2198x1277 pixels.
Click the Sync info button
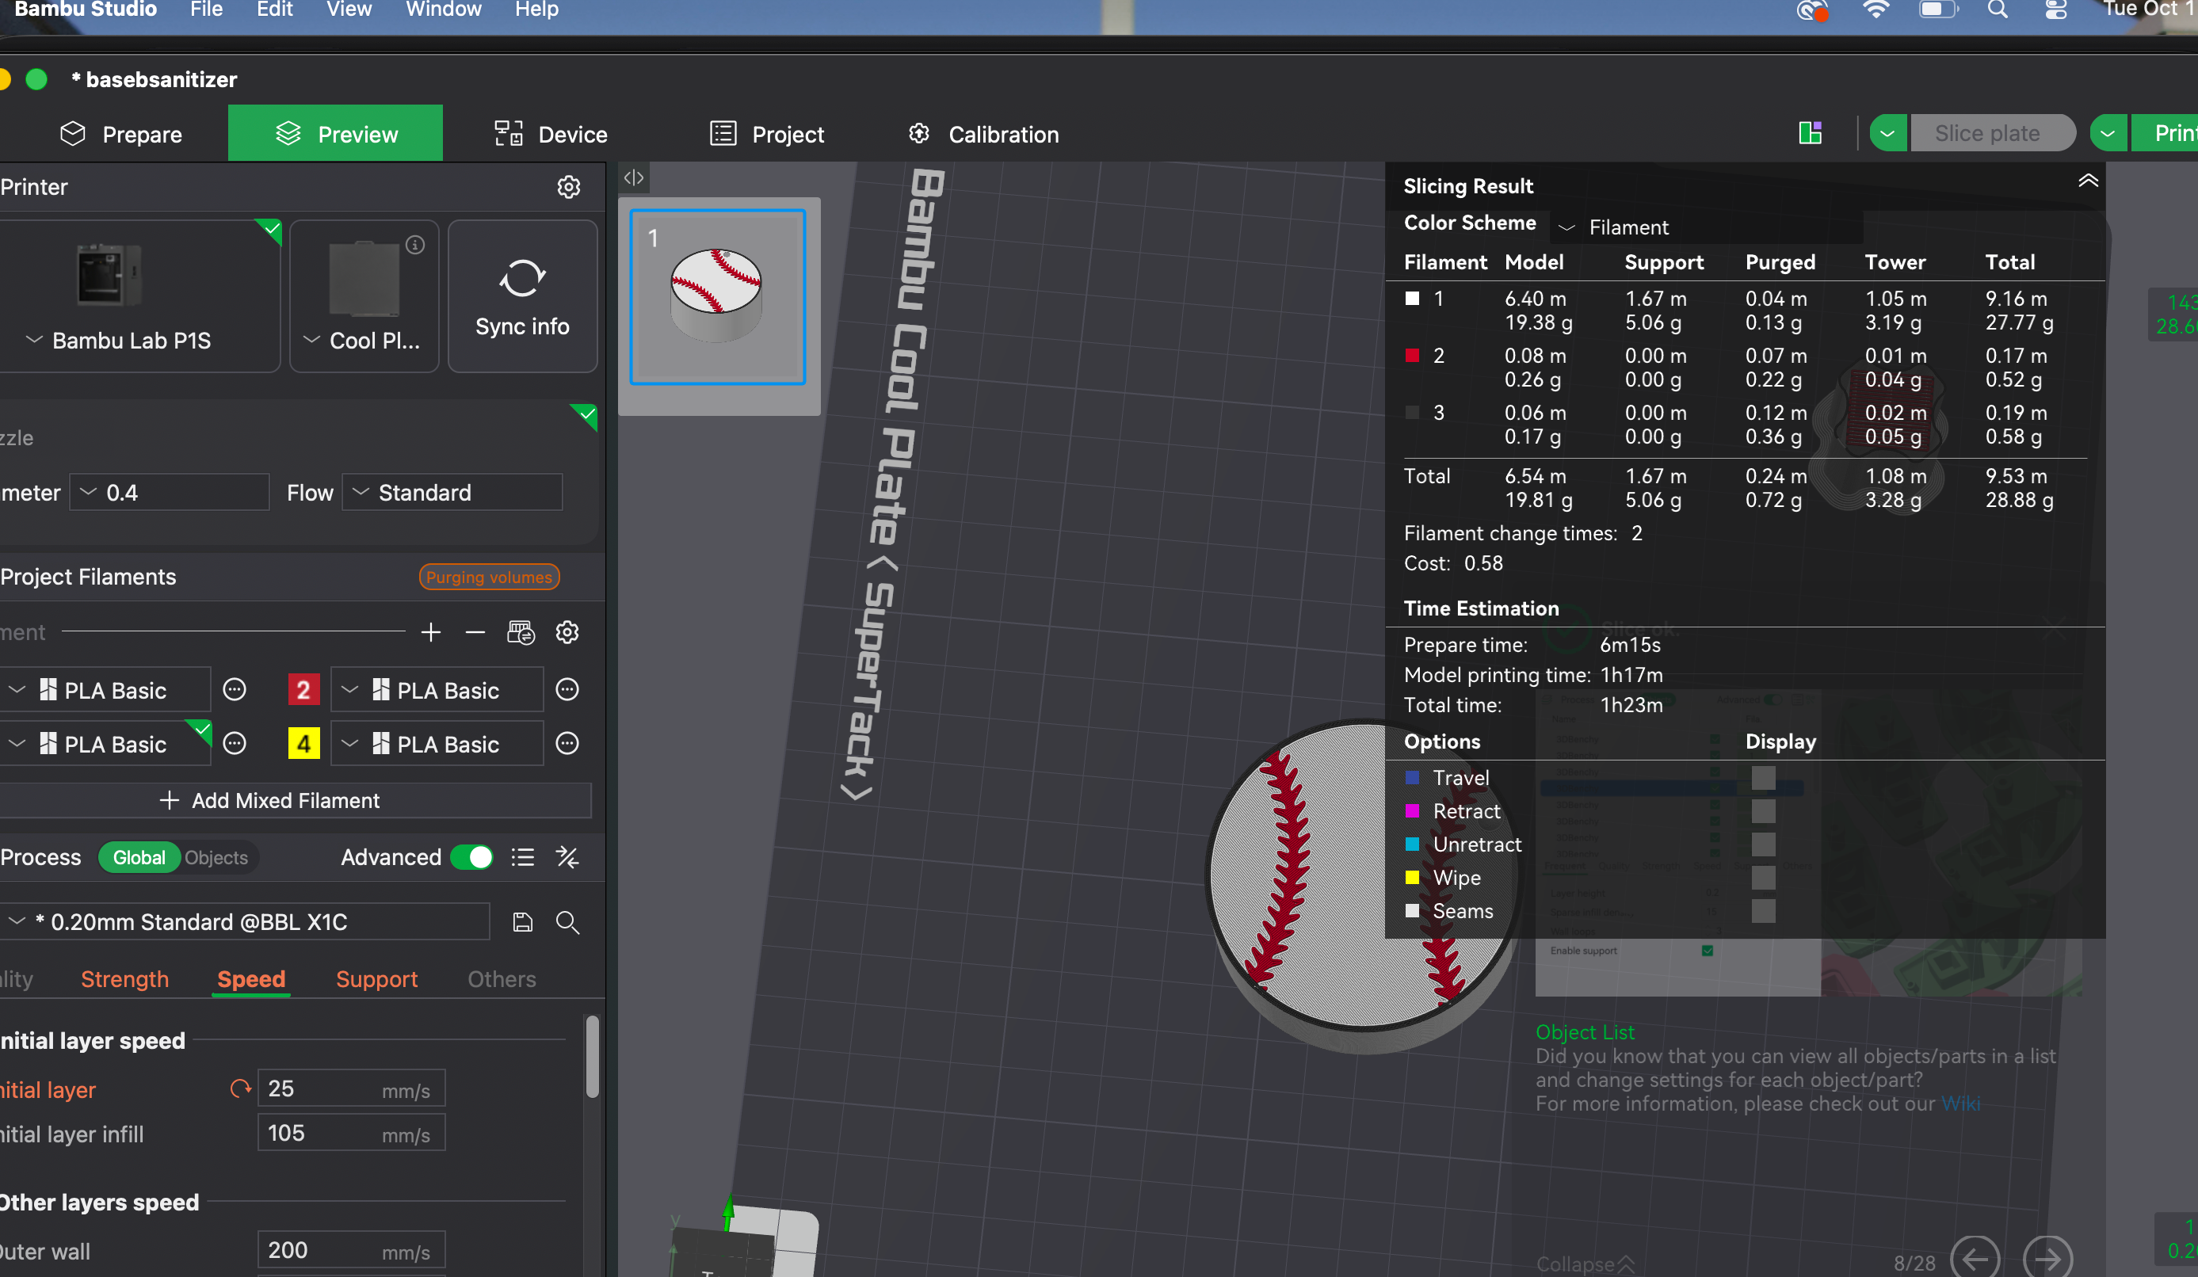coord(522,296)
